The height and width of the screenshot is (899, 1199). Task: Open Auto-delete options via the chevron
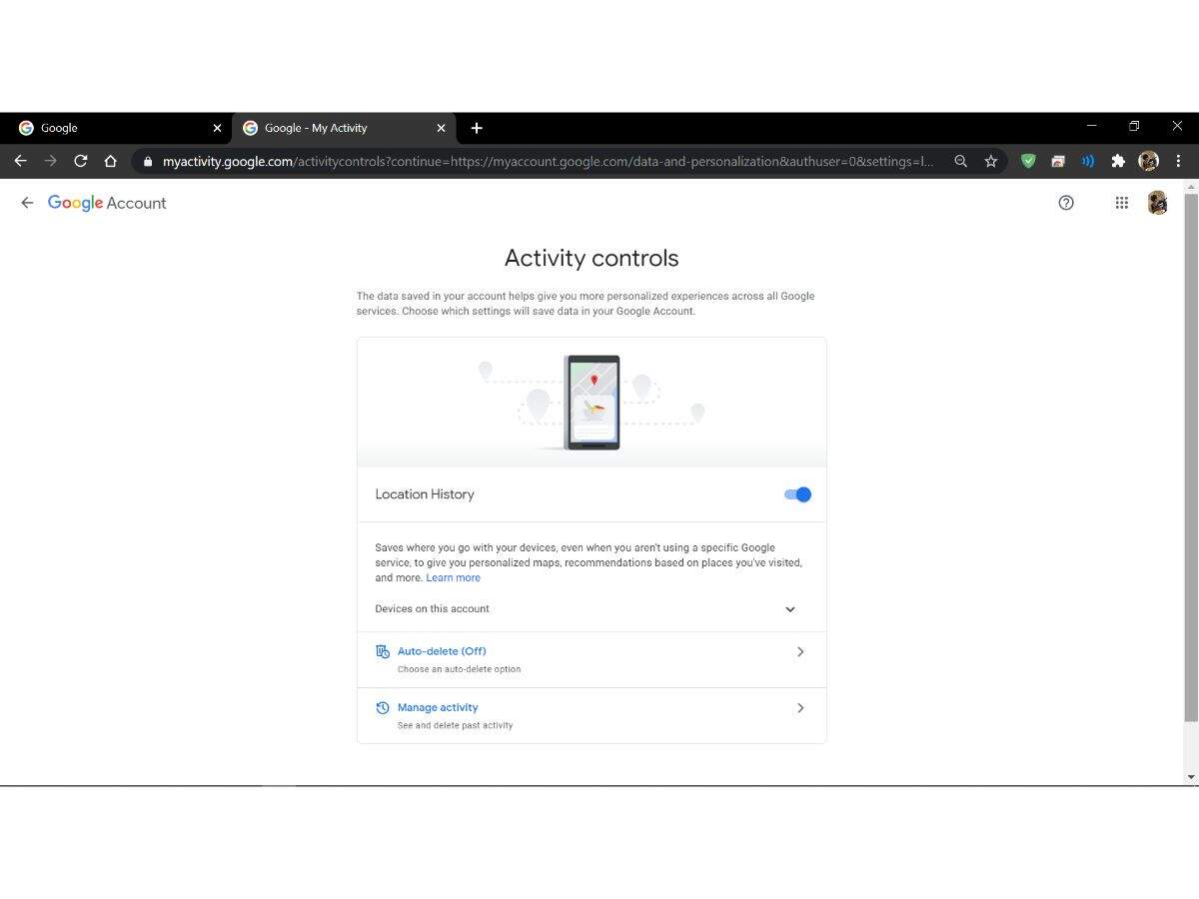(x=799, y=652)
